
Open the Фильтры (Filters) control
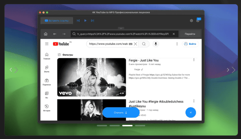pos(65,55)
